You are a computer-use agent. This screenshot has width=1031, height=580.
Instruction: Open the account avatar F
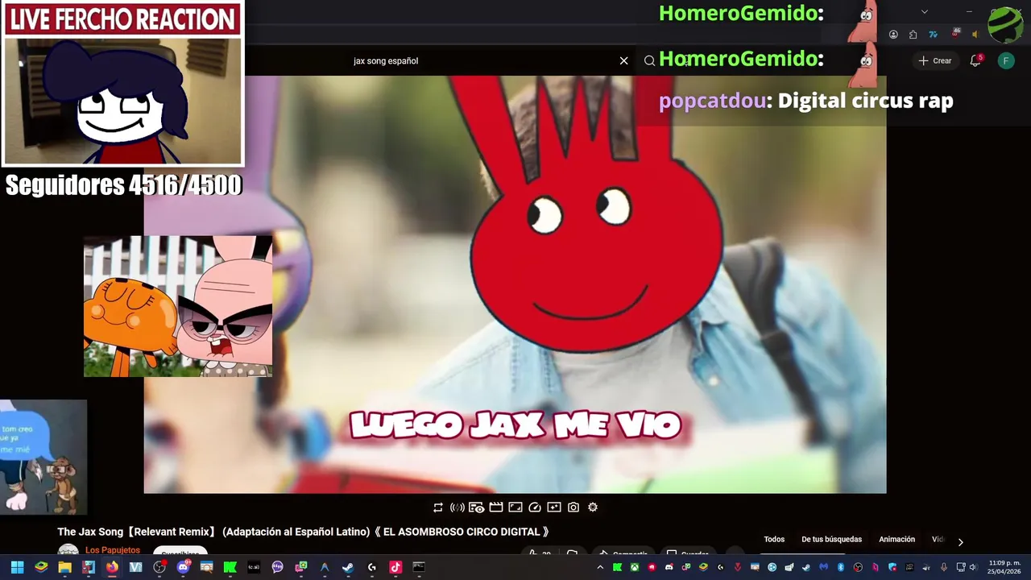click(x=1006, y=60)
